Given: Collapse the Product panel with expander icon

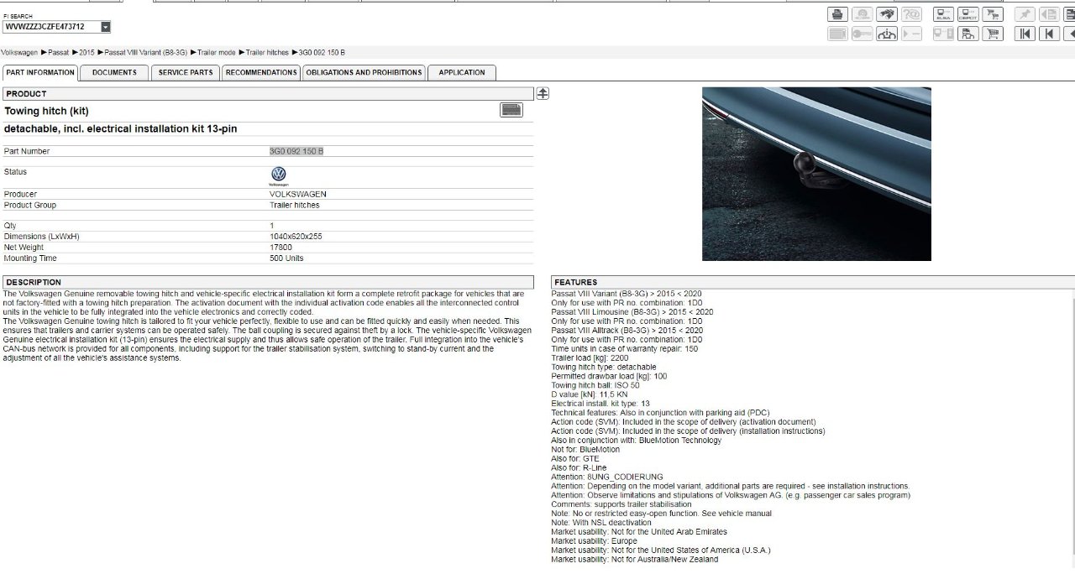Looking at the screenshot, I should (x=543, y=93).
